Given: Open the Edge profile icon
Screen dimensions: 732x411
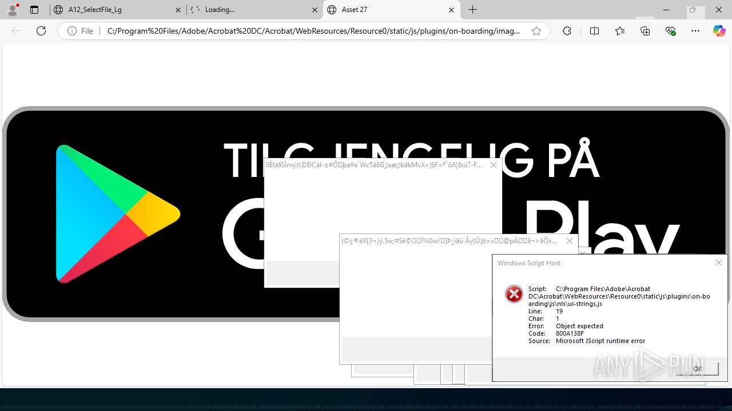Looking at the screenshot, I should 13,10.
